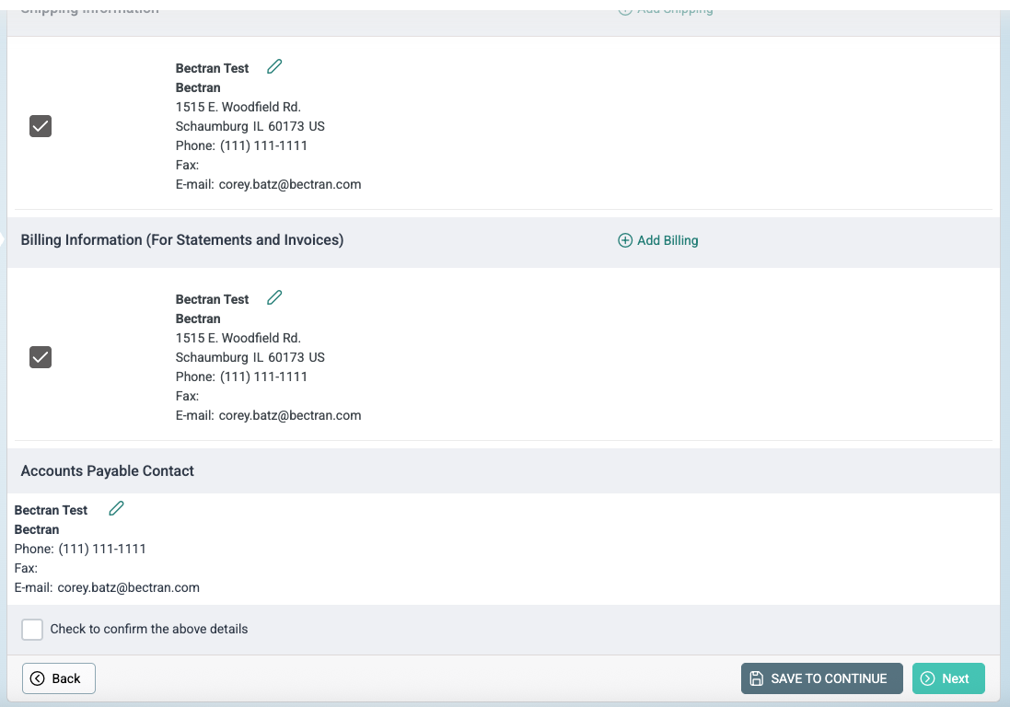Click billing Schaumburg IL 60173 US line
Viewport: 1010px width, 707px height.
[x=250, y=357]
